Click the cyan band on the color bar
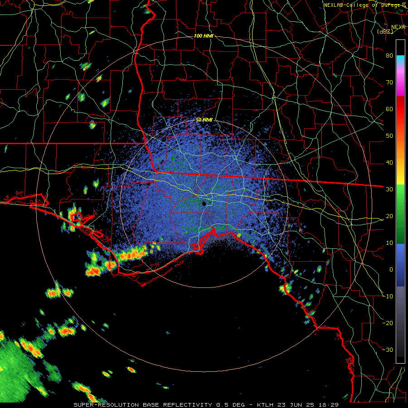This screenshot has width=408, height=408. [x=400, y=60]
